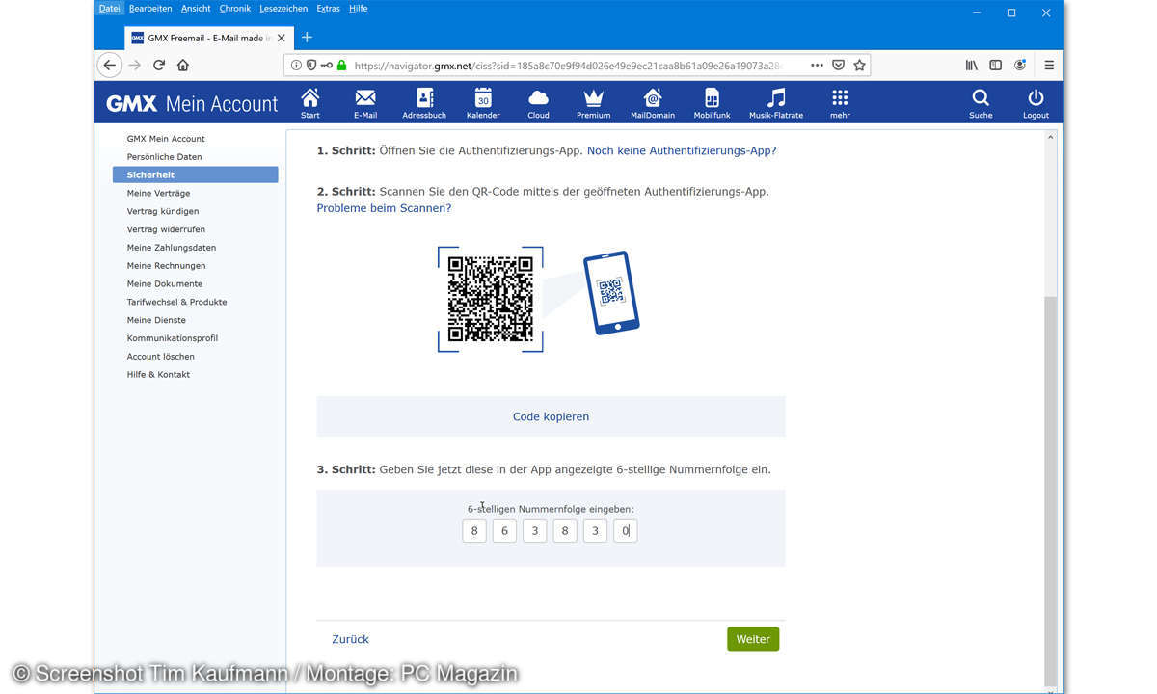The image size is (1157, 694).
Task: Close the GMX Freemail tab
Action: tap(282, 38)
